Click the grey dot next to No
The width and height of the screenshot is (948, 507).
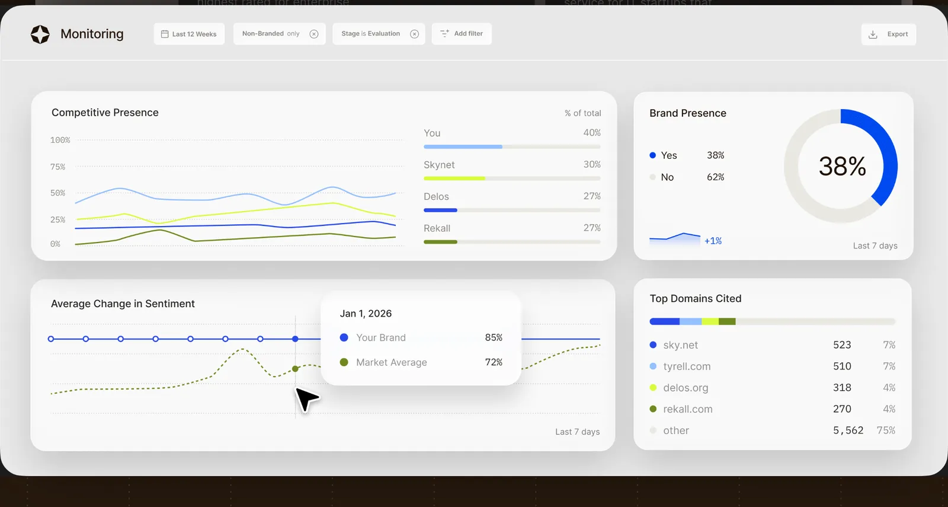pyautogui.click(x=653, y=177)
